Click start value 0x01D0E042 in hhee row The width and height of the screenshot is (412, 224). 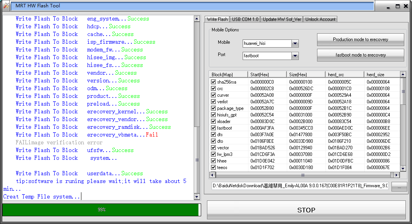(x=262, y=161)
